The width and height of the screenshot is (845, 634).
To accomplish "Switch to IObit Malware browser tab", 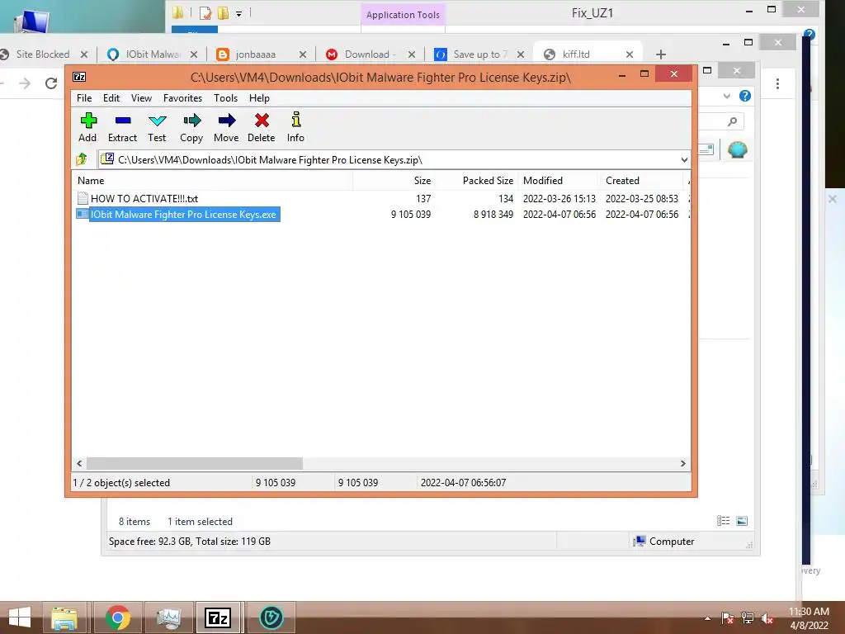I will click(x=153, y=54).
